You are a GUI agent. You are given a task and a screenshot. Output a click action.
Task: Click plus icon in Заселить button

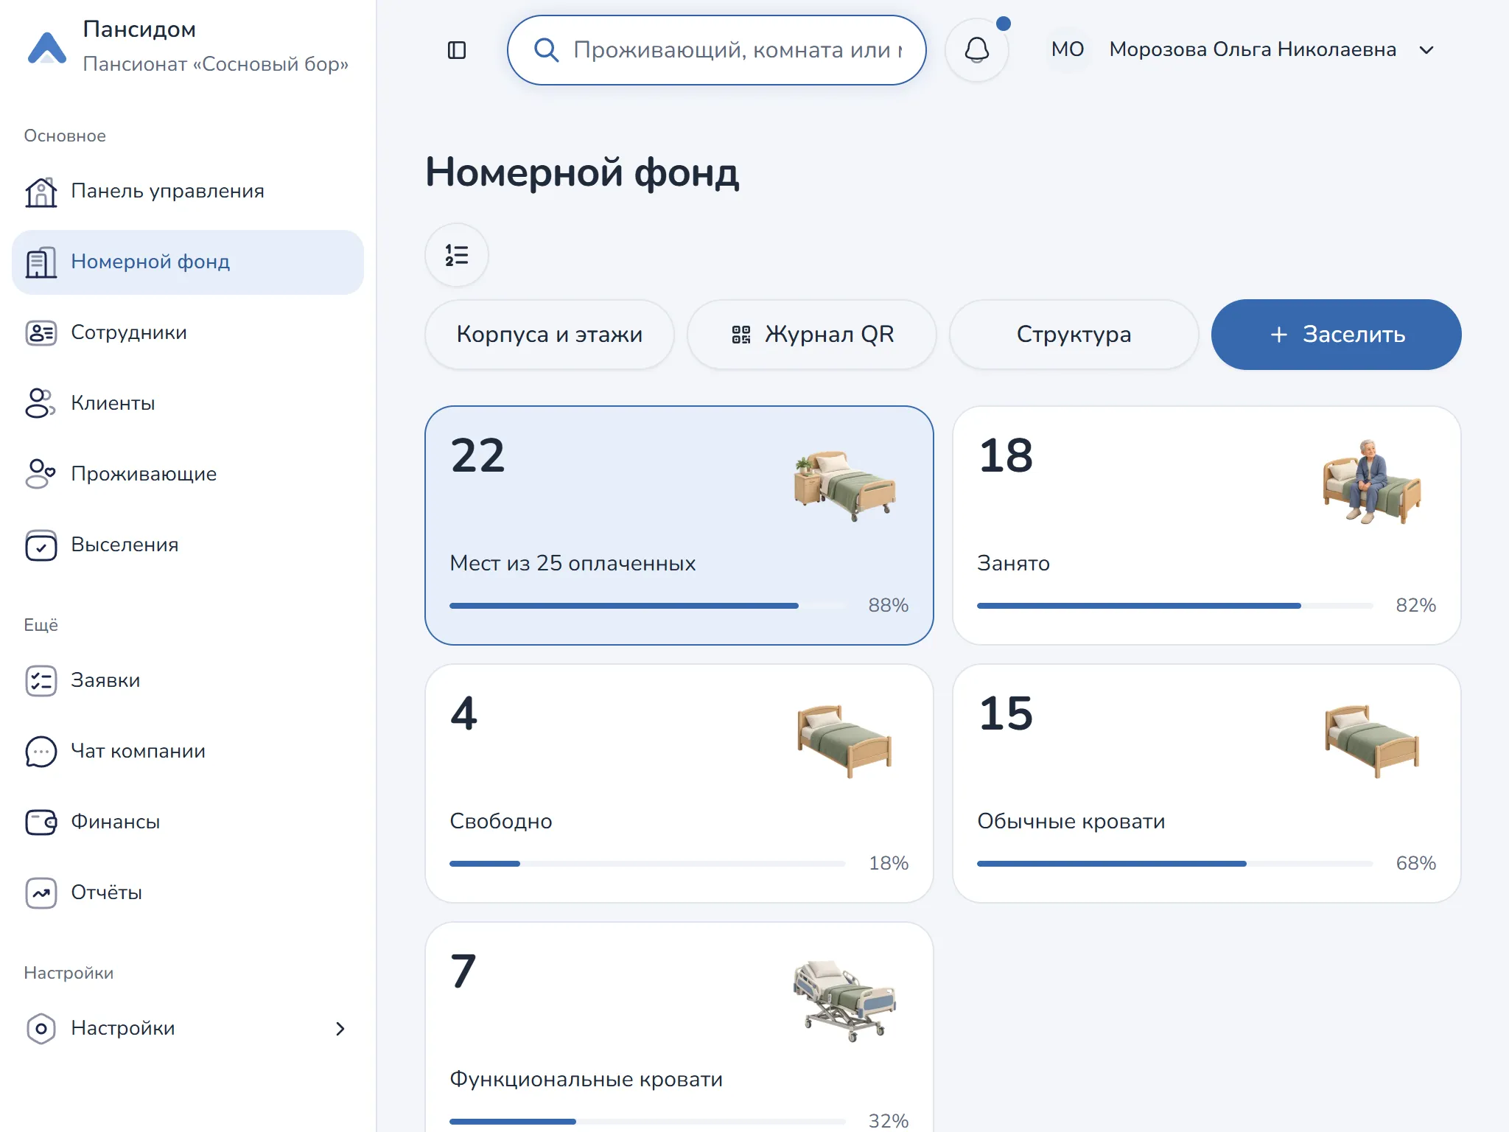[1279, 335]
